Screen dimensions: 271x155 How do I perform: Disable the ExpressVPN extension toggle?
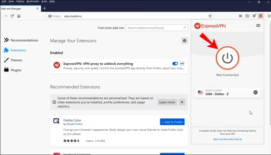(x=175, y=64)
